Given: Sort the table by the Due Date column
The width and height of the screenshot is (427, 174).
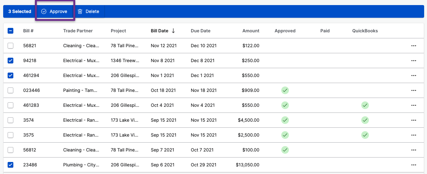Looking at the screenshot, I should coord(201,31).
